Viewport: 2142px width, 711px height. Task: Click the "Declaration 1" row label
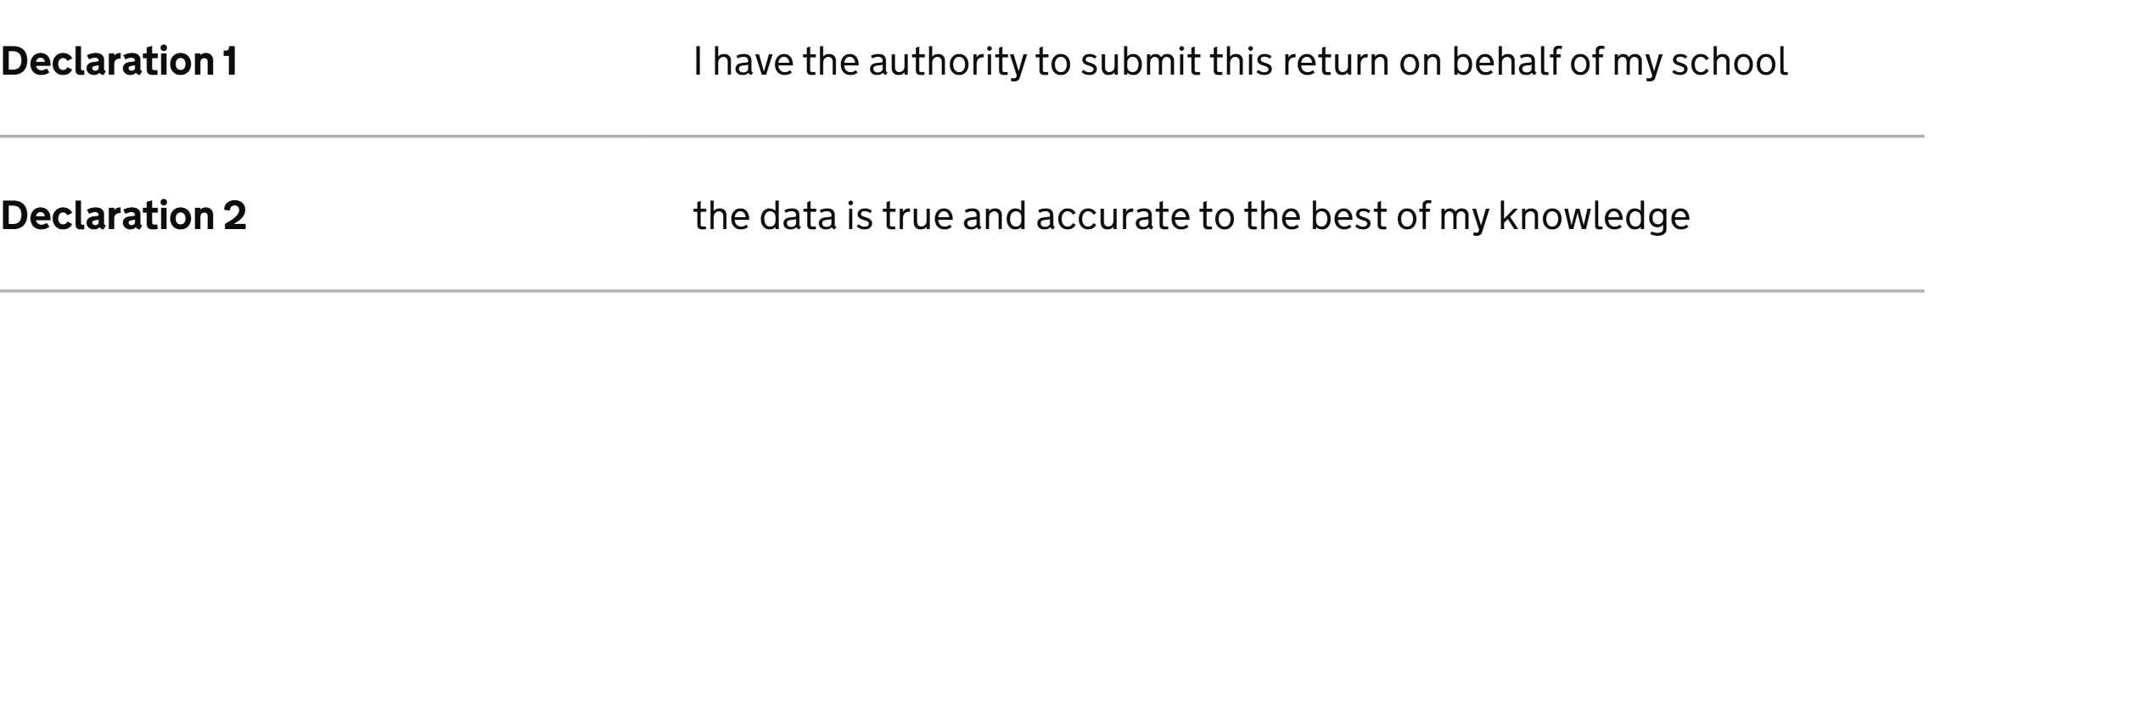119,62
